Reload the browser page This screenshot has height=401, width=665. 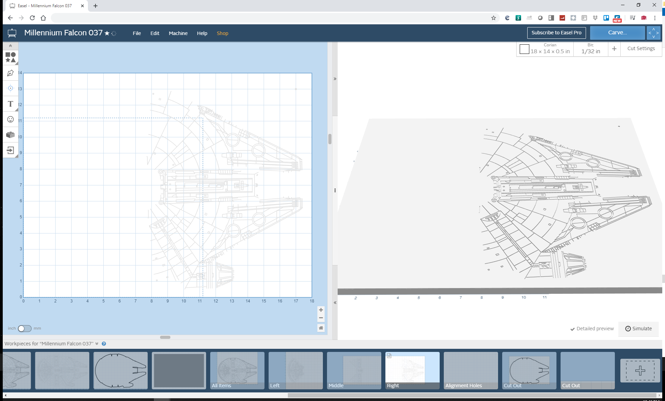[x=32, y=18]
